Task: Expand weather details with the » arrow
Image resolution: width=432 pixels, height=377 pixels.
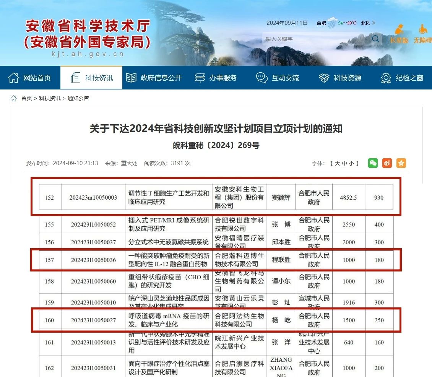Action: [x=374, y=23]
